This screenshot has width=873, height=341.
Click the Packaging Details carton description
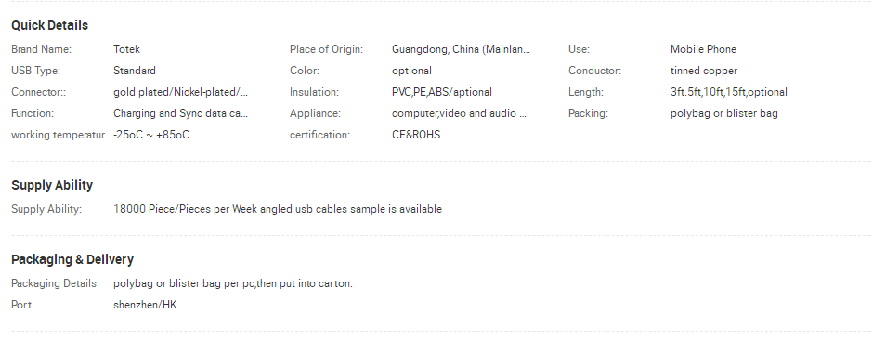tap(233, 283)
